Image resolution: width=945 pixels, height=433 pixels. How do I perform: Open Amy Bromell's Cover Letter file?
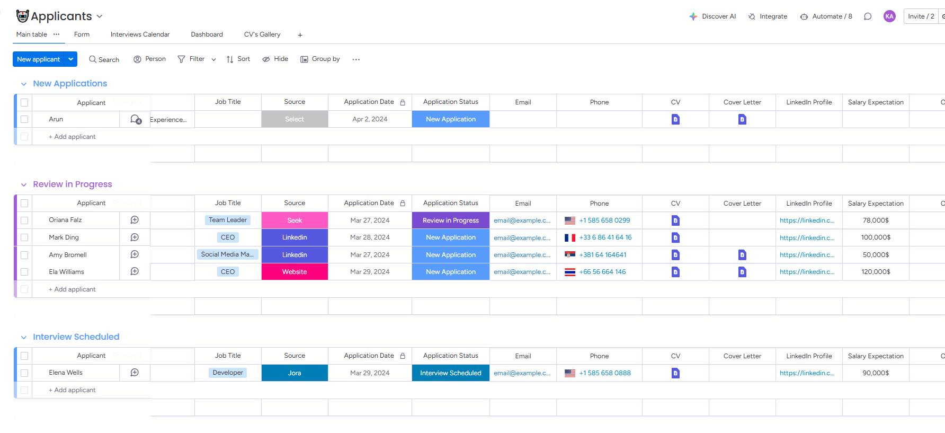click(742, 255)
